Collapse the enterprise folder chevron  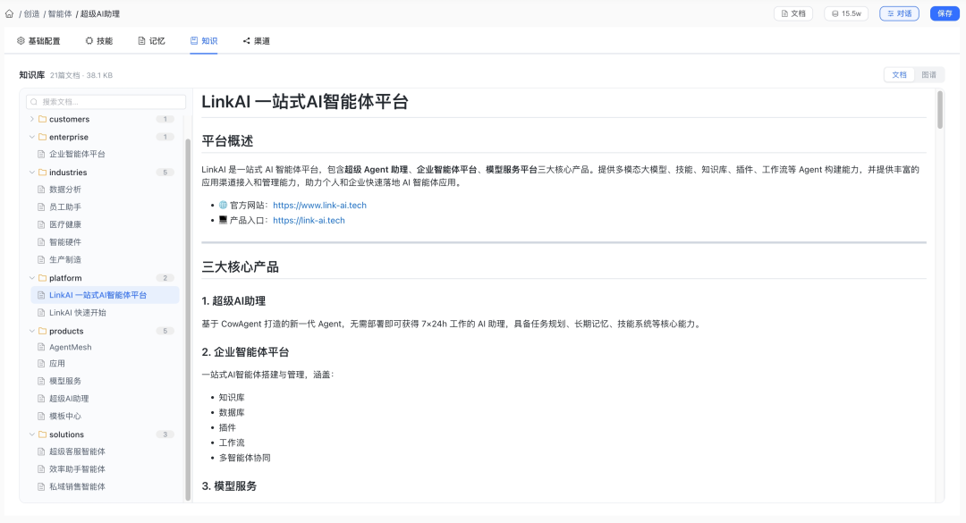tap(32, 137)
